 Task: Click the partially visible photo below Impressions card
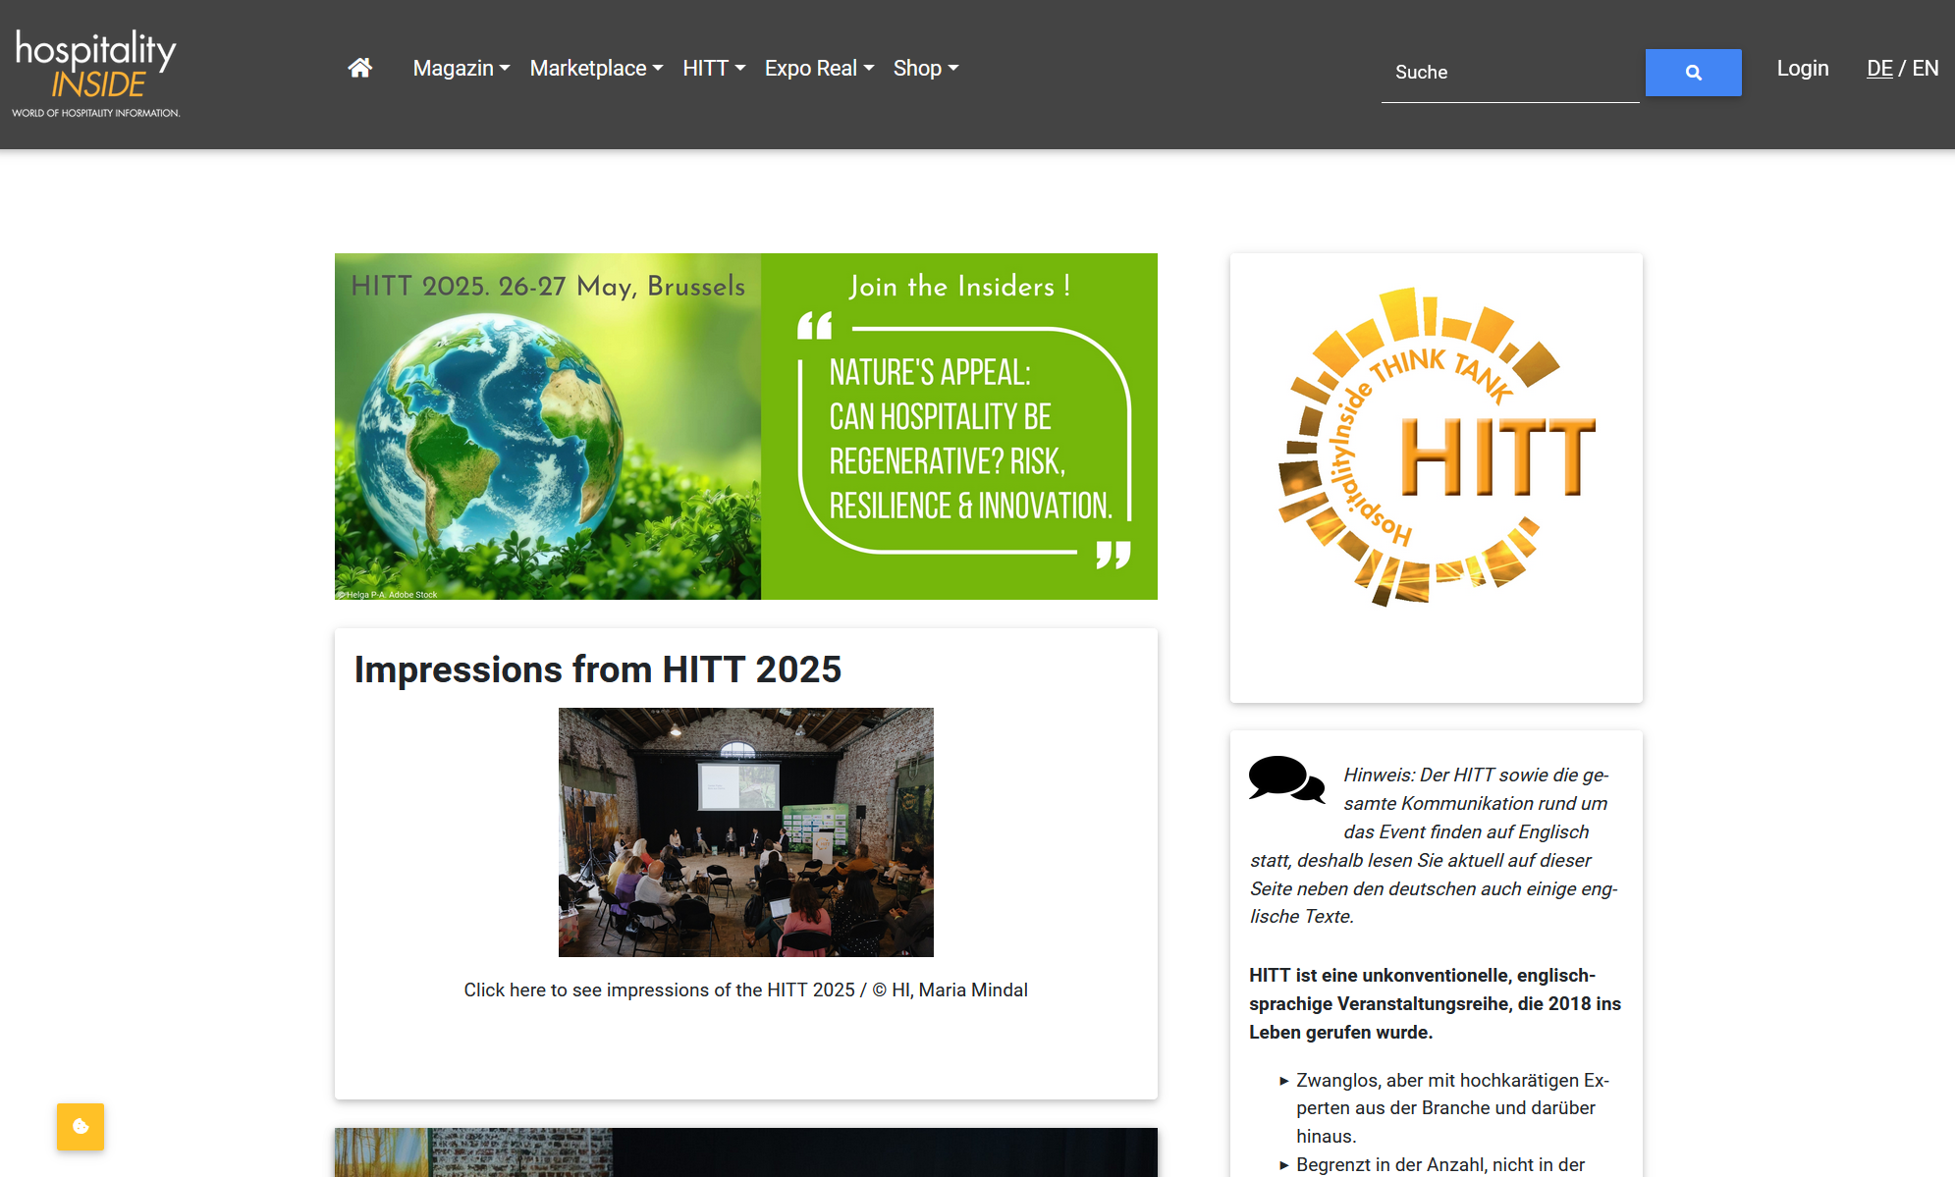(x=746, y=1152)
